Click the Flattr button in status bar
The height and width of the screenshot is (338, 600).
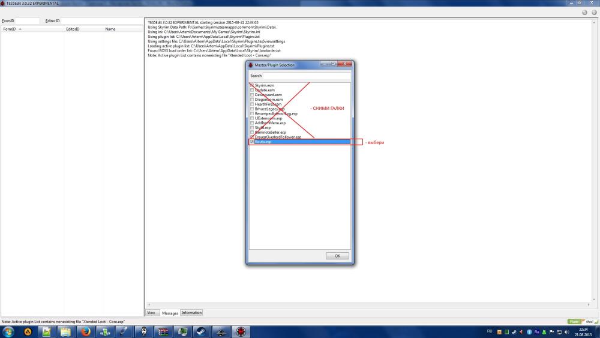(x=574, y=322)
